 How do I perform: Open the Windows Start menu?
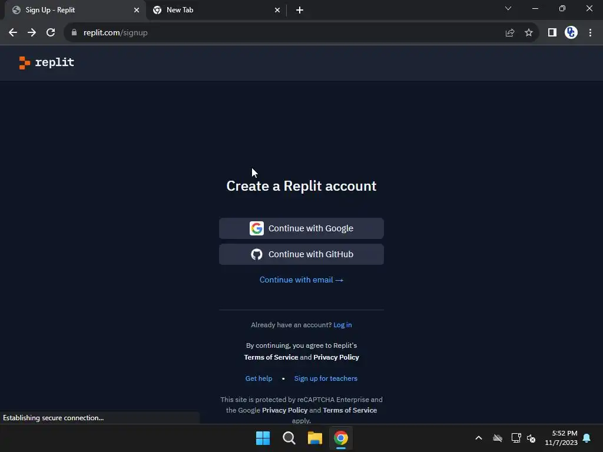tap(263, 438)
